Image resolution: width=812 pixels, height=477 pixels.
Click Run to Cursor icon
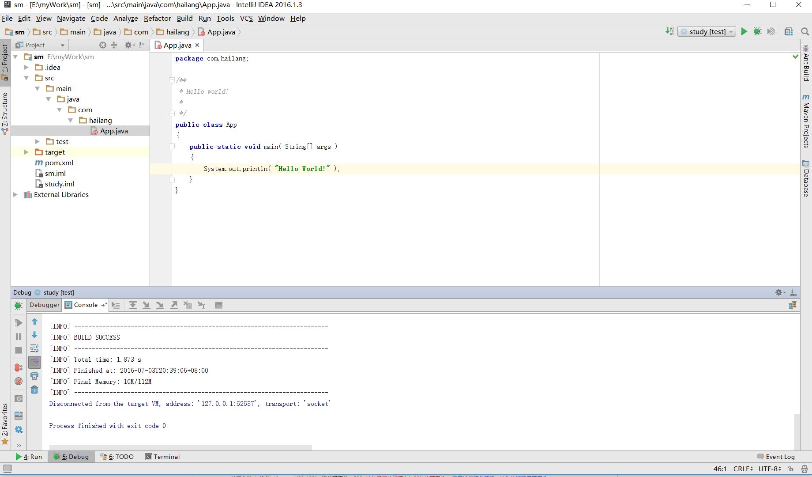(201, 305)
